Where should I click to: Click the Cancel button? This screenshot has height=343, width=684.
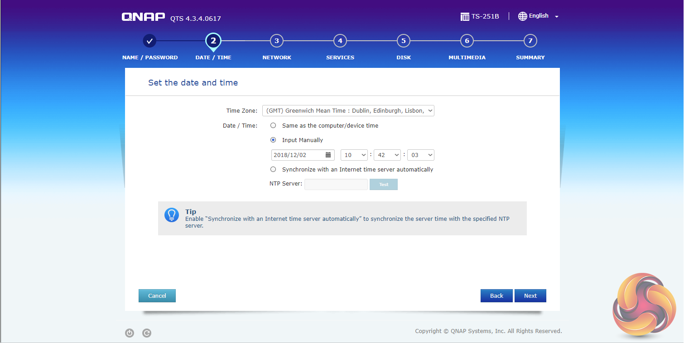point(157,295)
